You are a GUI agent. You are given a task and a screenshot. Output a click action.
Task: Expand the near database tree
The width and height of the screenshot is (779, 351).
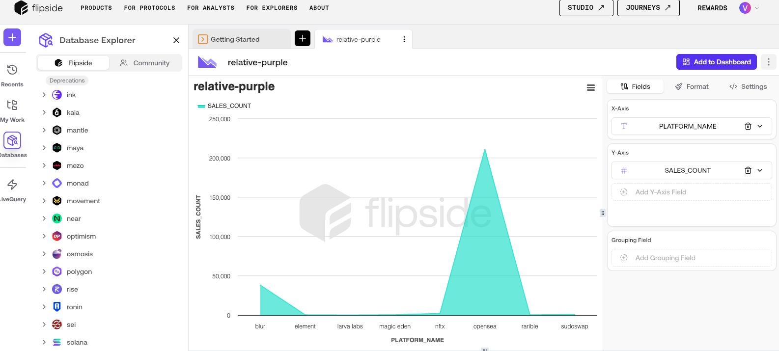(x=44, y=218)
